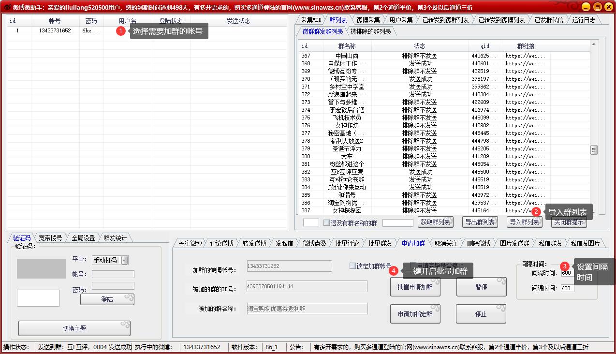Go to the 删除微博 tab
Viewport: 616px width, 354px height.
pos(479,243)
